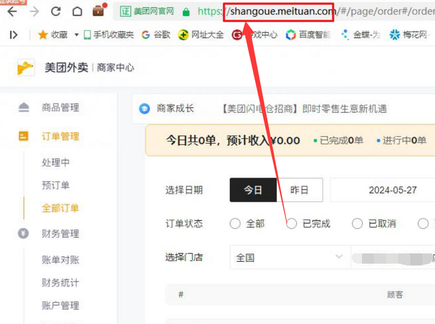Open the 账单对账 submenu

(60, 259)
